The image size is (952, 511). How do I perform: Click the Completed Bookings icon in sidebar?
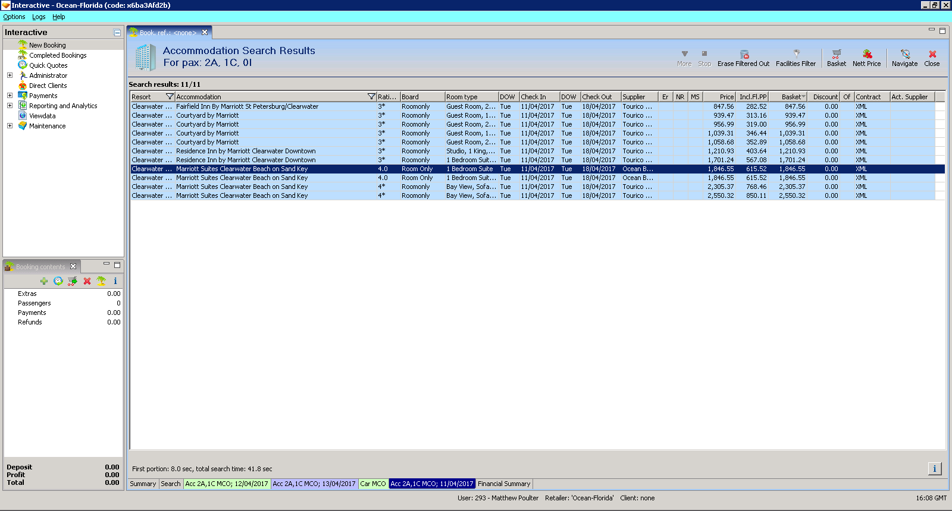pyautogui.click(x=23, y=55)
